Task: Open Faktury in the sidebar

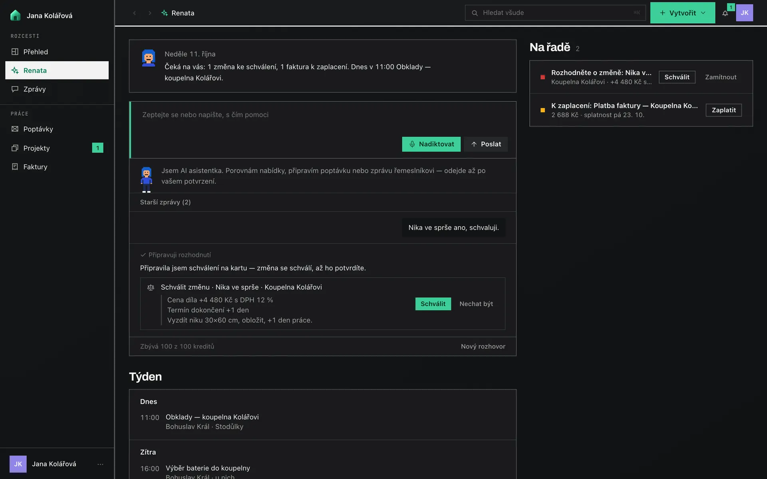Action: point(57,167)
